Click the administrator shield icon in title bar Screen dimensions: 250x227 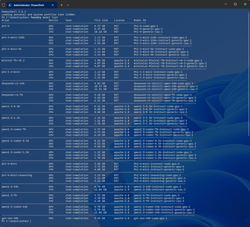pos(4,5)
